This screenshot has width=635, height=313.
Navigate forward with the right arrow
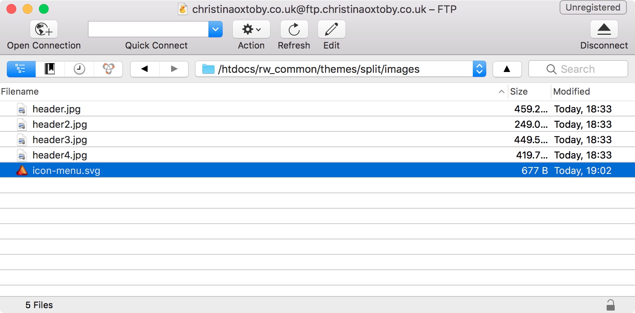(174, 69)
